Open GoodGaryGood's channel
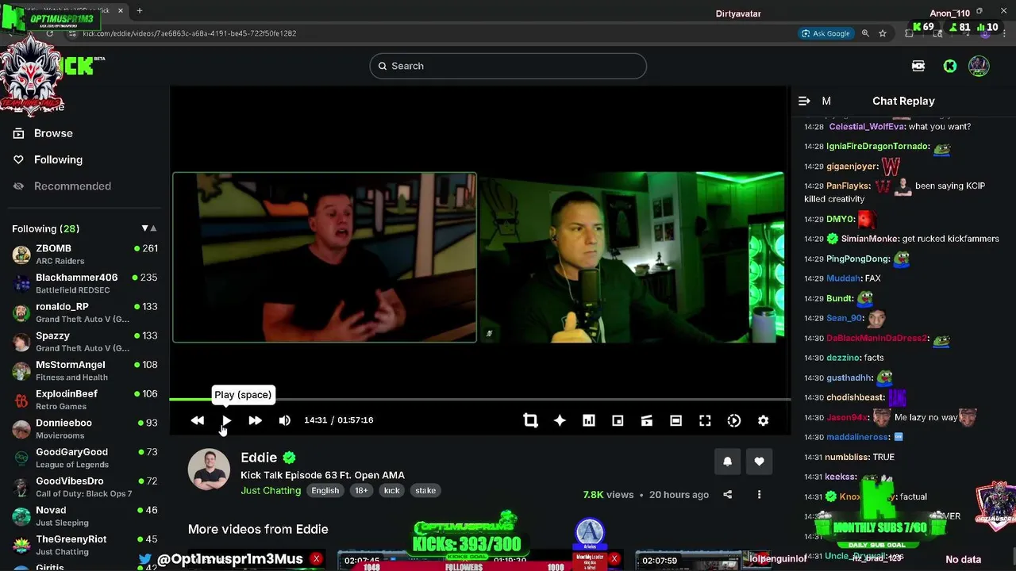This screenshot has width=1016, height=571. pyautogui.click(x=85, y=458)
